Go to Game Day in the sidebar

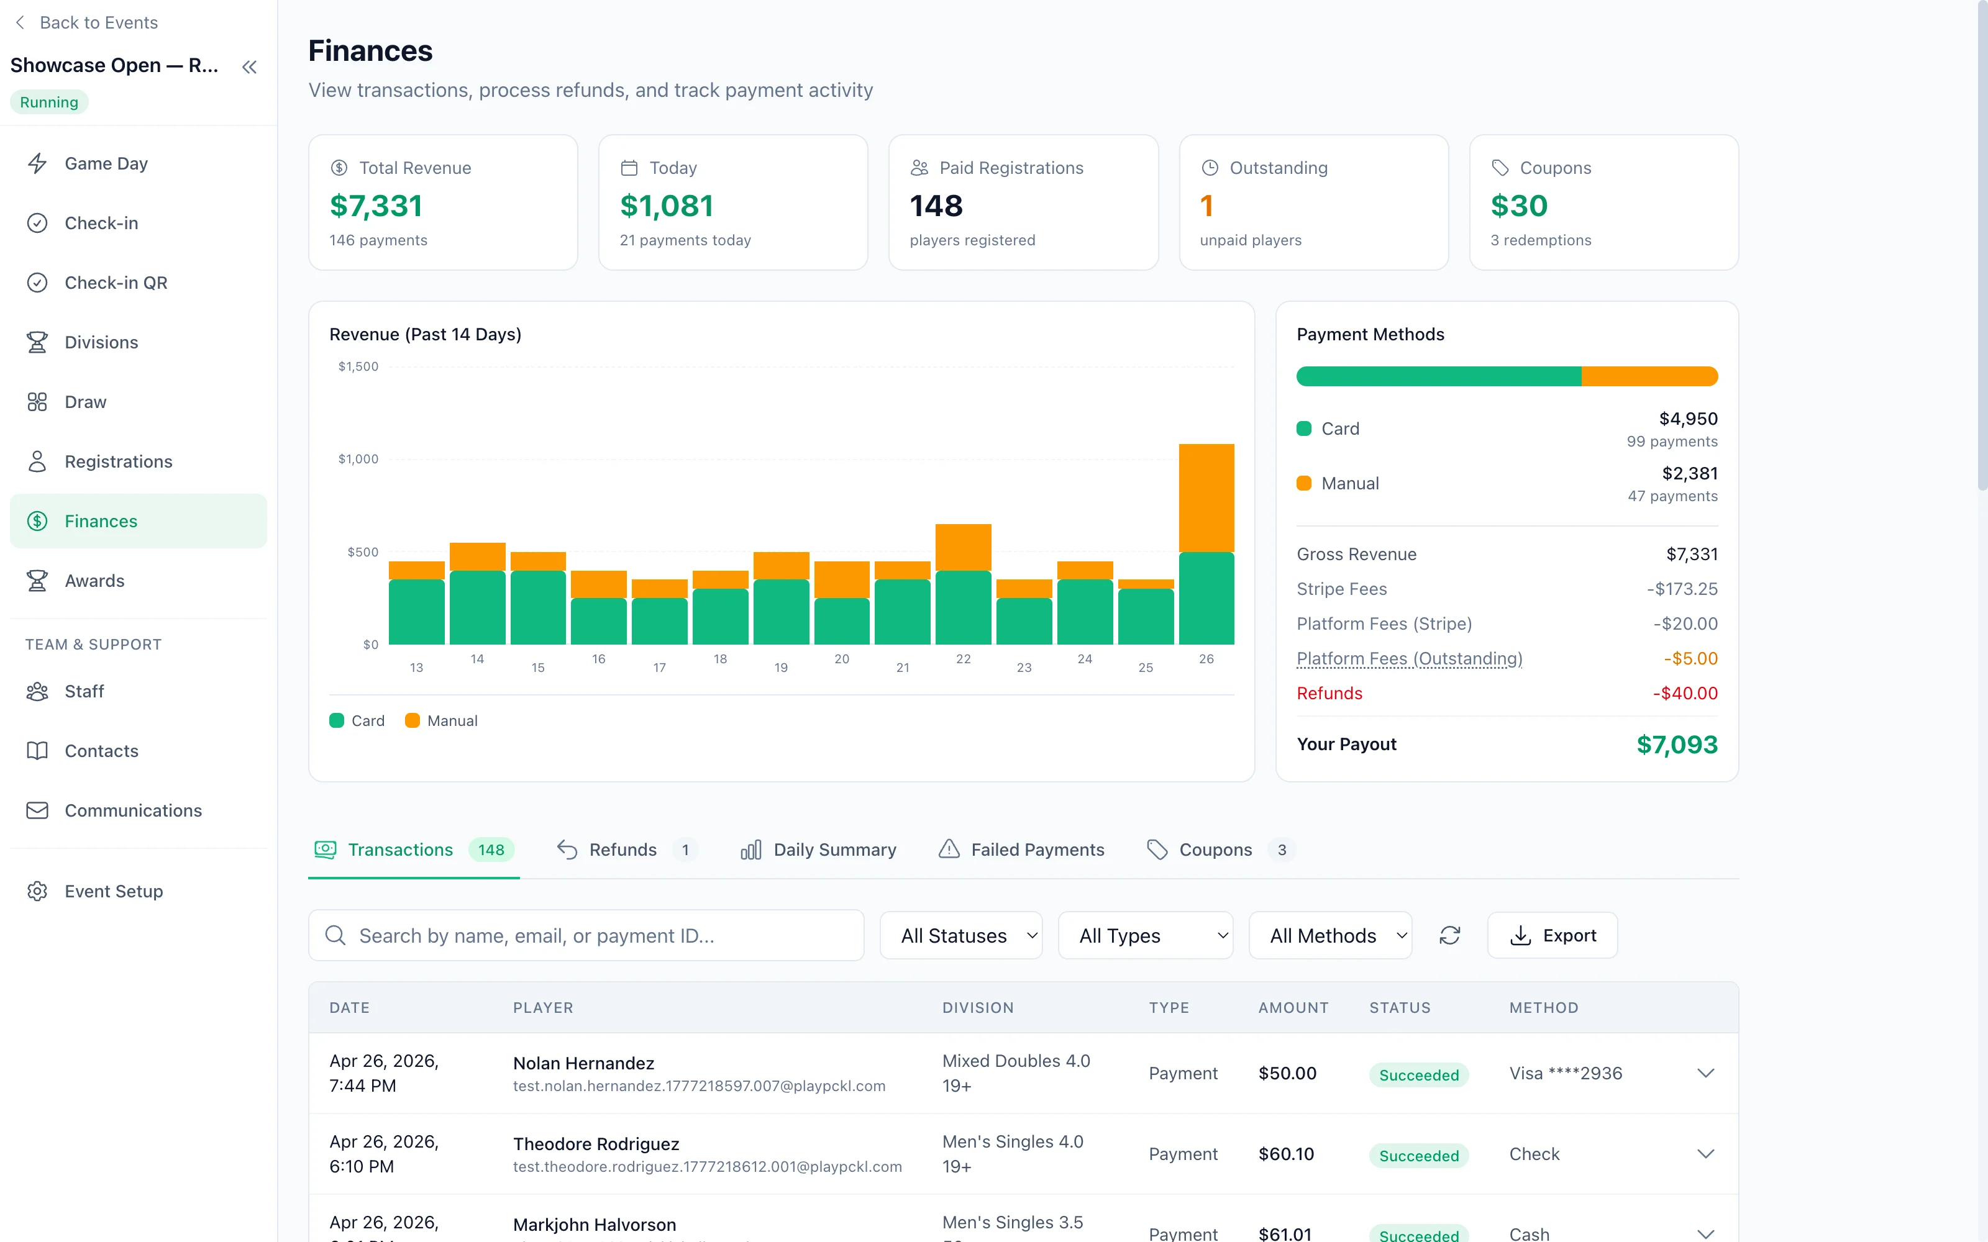click(138, 163)
